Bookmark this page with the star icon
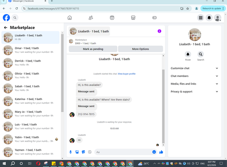The width and height of the screenshot is (227, 167). click(x=188, y=9)
